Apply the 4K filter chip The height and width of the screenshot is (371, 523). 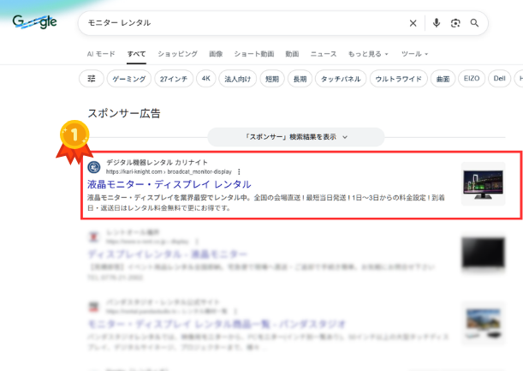point(205,79)
